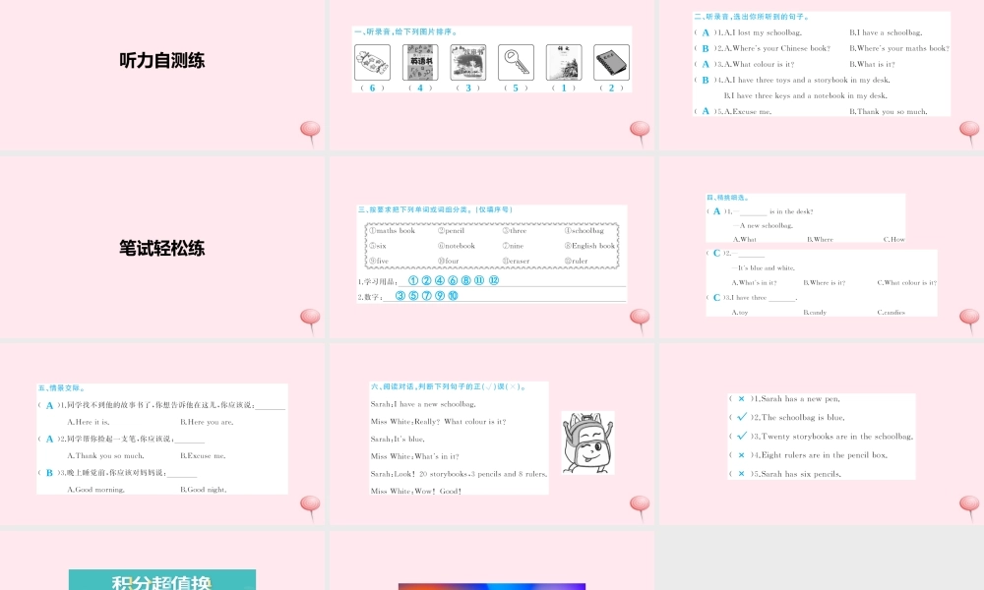This screenshot has height=590, width=984.
Task: Select option 'B.Where' in question 1
Action: (x=820, y=240)
